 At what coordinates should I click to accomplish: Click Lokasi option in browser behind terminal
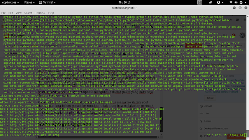click(208, 121)
